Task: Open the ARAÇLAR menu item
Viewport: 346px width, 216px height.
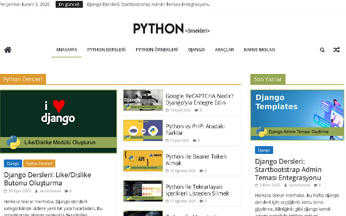Action: click(224, 50)
